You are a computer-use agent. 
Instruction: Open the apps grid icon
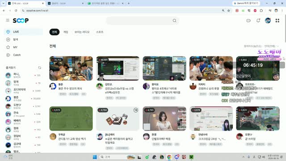(x=277, y=21)
